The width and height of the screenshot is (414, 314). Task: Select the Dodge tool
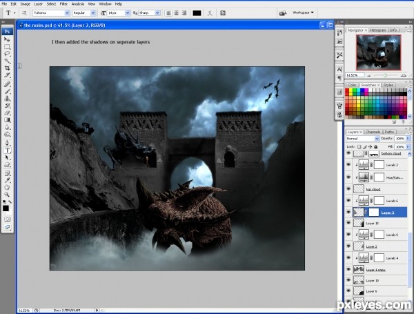click(7, 134)
